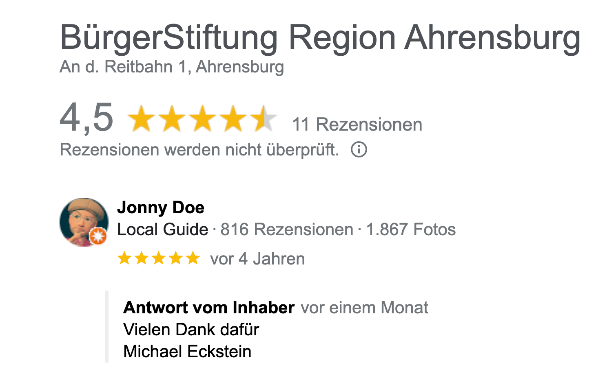
Task: Open Jonny Doe's profile avatar
Action: 84,222
